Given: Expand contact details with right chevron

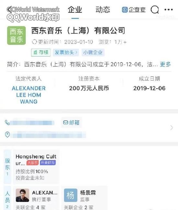Looking at the screenshot, I should (172, 128).
